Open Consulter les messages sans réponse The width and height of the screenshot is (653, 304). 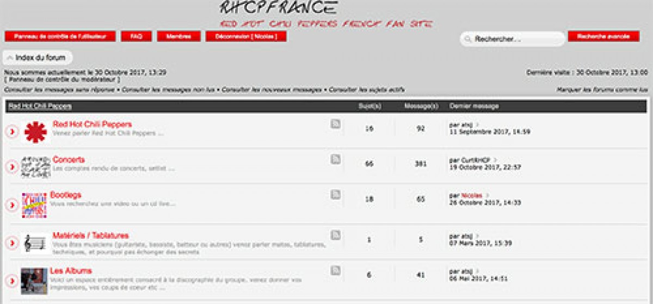[59, 89]
